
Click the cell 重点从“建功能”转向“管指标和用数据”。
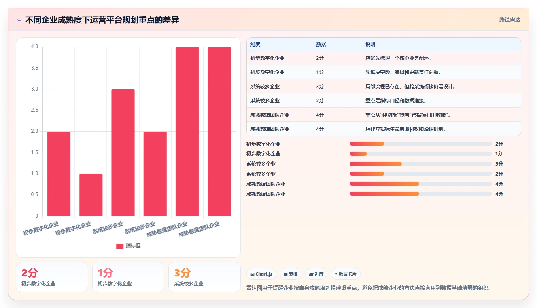tap(408, 115)
